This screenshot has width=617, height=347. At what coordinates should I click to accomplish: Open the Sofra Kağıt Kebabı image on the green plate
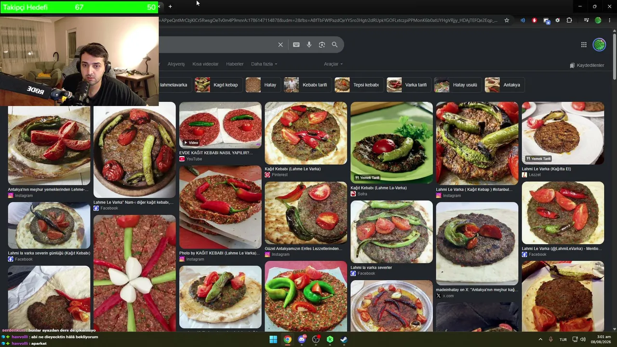[391, 142]
